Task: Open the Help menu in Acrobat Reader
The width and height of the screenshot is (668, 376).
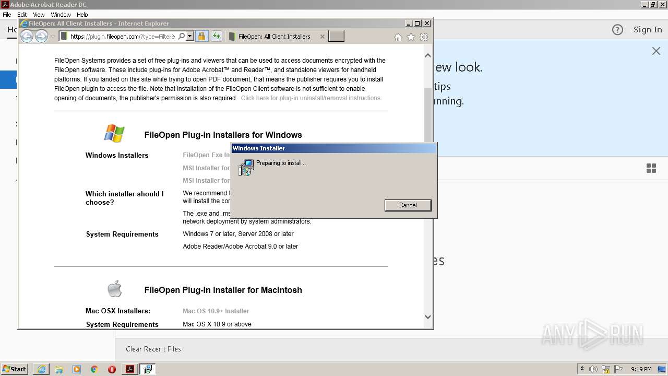Action: click(82, 15)
